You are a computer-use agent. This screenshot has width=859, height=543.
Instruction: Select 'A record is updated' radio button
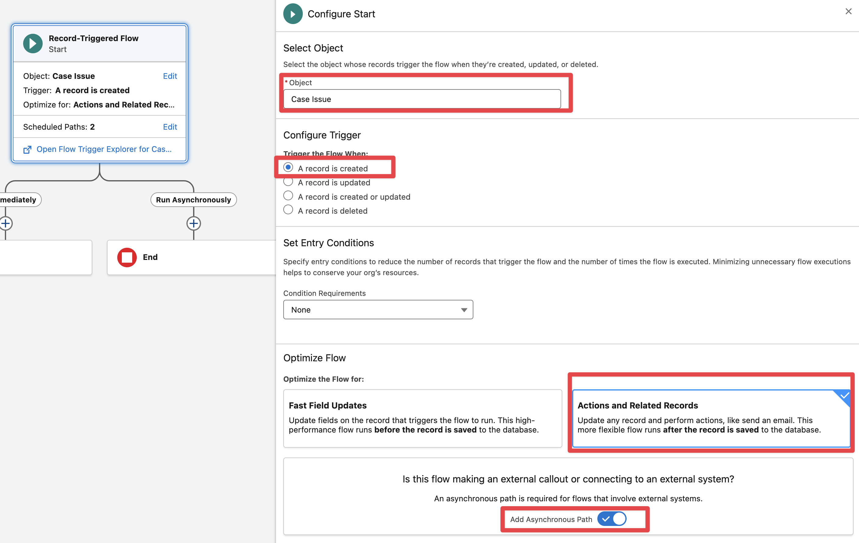tap(288, 182)
